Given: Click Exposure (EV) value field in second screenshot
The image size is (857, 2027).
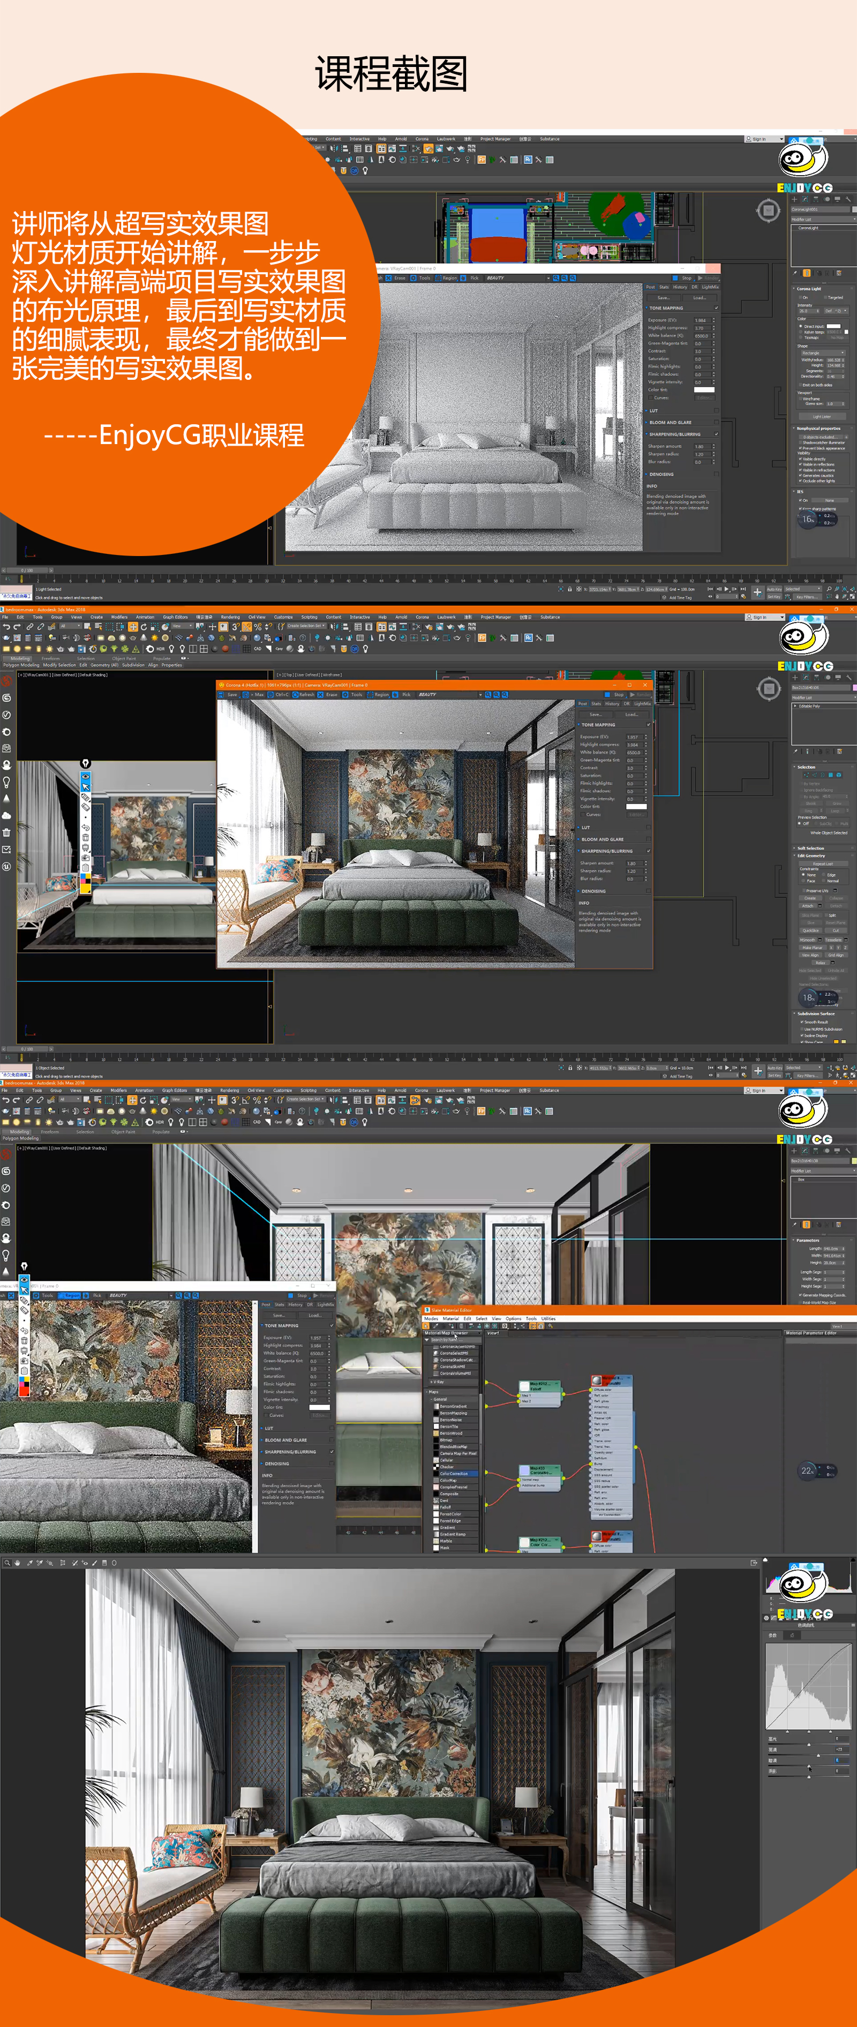Looking at the screenshot, I should [x=634, y=737].
